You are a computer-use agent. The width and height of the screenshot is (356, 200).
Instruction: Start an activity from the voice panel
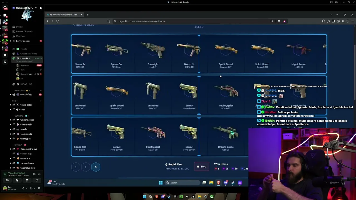[27, 180]
